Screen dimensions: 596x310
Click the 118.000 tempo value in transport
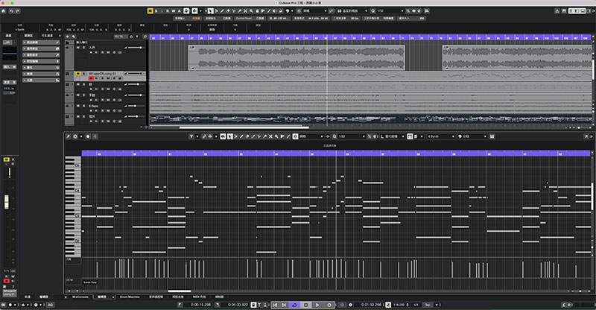coord(399,305)
